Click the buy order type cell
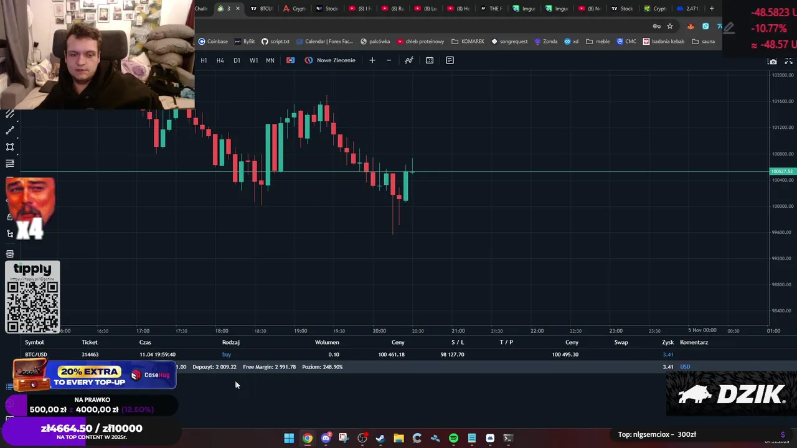This screenshot has height=448, width=797. click(227, 355)
